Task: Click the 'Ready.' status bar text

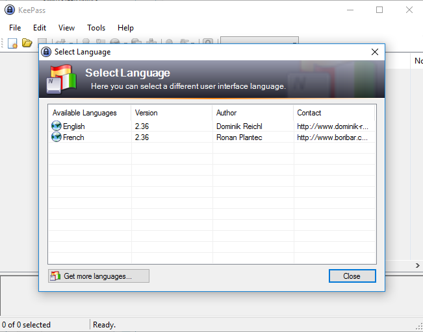Action: (x=104, y=325)
